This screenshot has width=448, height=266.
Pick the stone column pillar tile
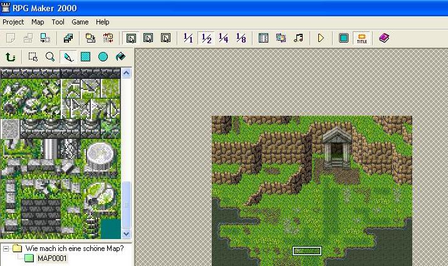pyautogui.click(x=50, y=149)
